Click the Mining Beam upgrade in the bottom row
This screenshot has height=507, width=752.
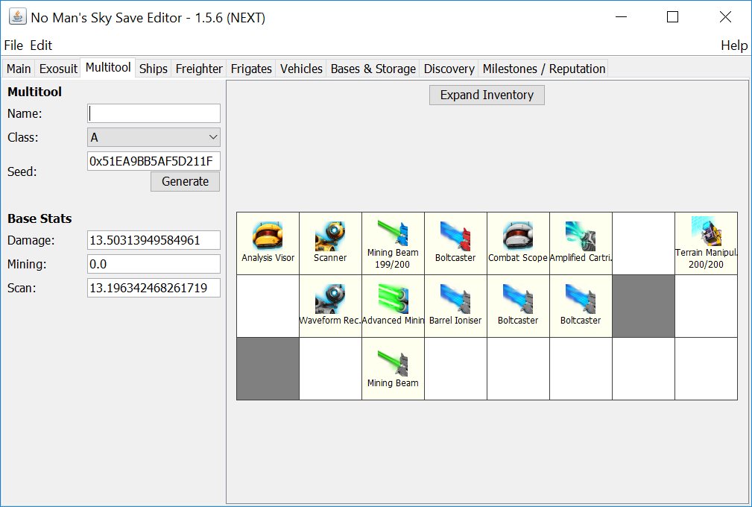pos(393,368)
